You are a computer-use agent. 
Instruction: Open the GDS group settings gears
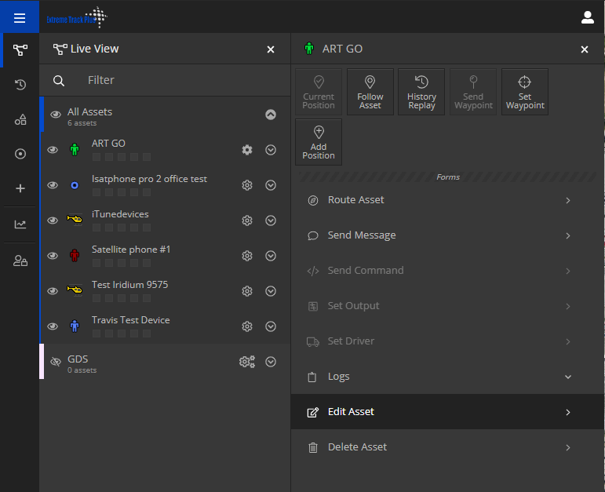[x=247, y=362]
